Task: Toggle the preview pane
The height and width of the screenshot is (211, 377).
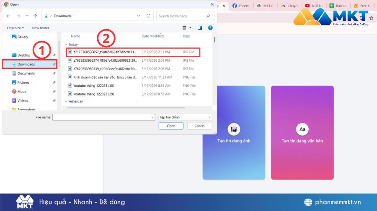Action: (x=200, y=28)
